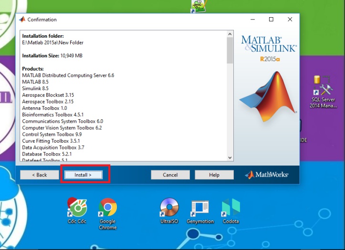The height and width of the screenshot is (250, 345).
Task: Open the Genymotion desktop shortcut
Action: pyautogui.click(x=200, y=212)
